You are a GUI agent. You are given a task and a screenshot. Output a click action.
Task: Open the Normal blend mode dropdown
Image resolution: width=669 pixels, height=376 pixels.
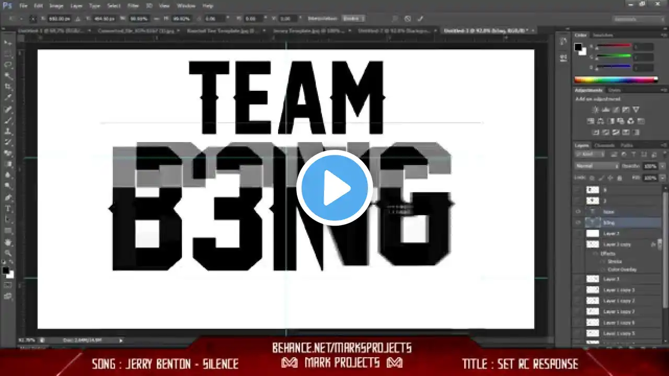[x=597, y=166]
